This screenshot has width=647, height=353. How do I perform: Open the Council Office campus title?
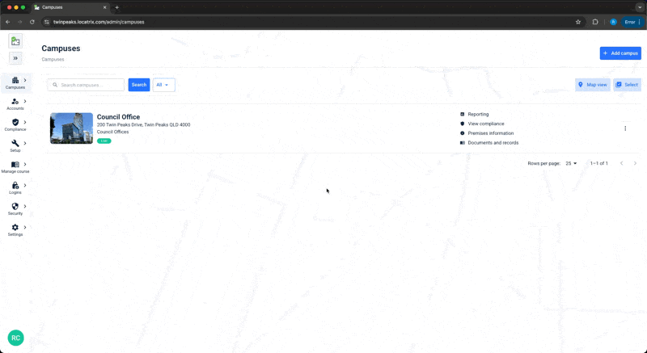point(118,117)
